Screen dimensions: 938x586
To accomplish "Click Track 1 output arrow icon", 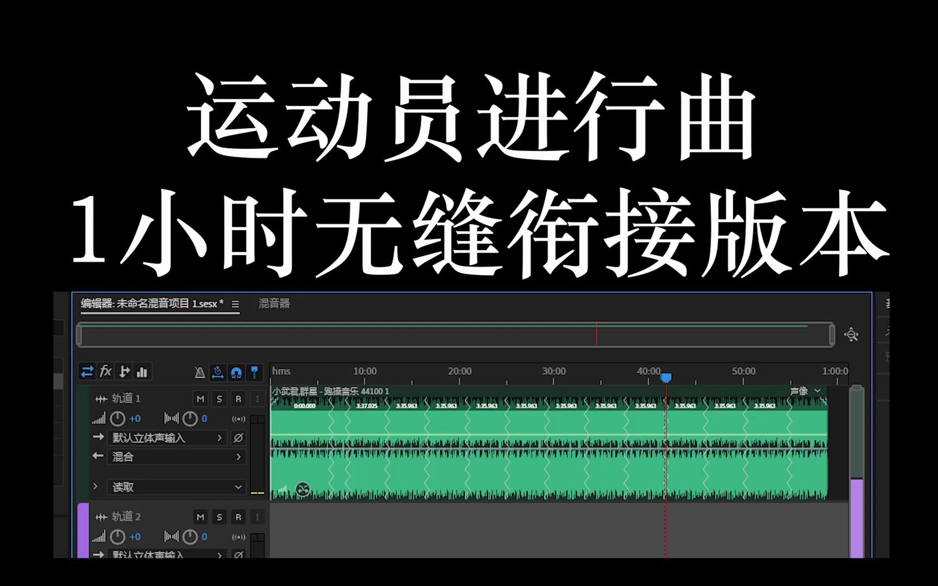I will pos(98,456).
